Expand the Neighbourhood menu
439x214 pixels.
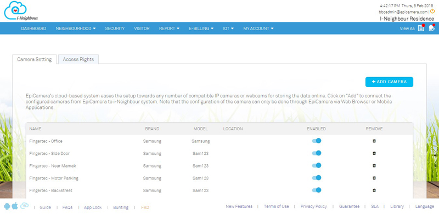76,28
